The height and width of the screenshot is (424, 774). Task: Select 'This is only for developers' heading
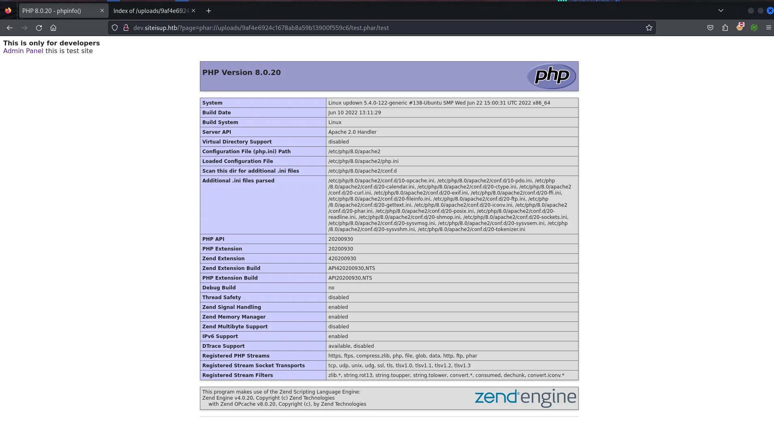[x=51, y=43]
